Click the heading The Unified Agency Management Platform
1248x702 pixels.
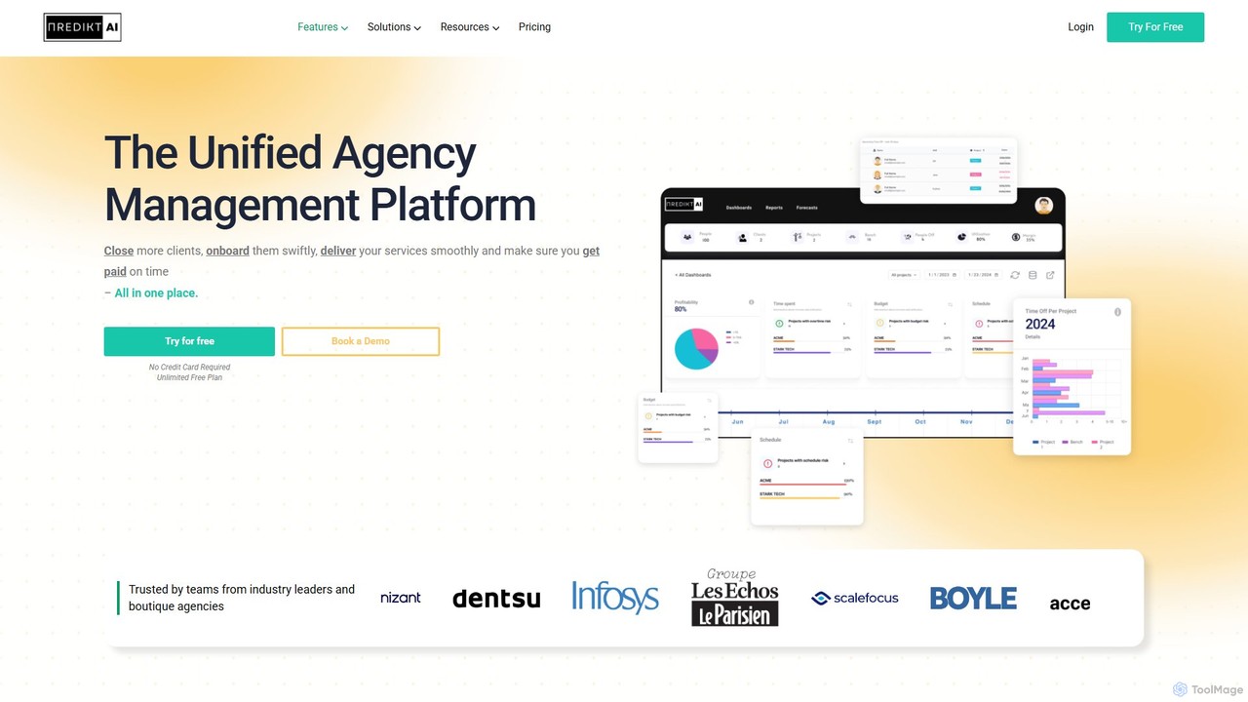[320, 179]
